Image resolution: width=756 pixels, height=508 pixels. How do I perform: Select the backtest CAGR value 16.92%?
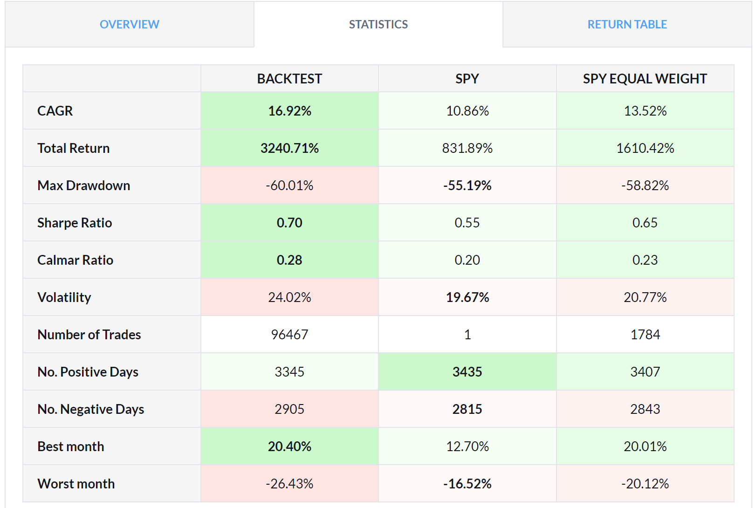pyautogui.click(x=289, y=111)
